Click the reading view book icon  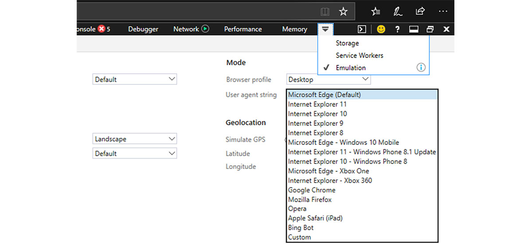point(325,11)
